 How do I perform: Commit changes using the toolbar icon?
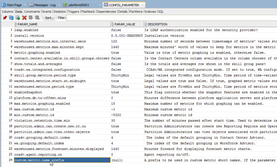31,18
